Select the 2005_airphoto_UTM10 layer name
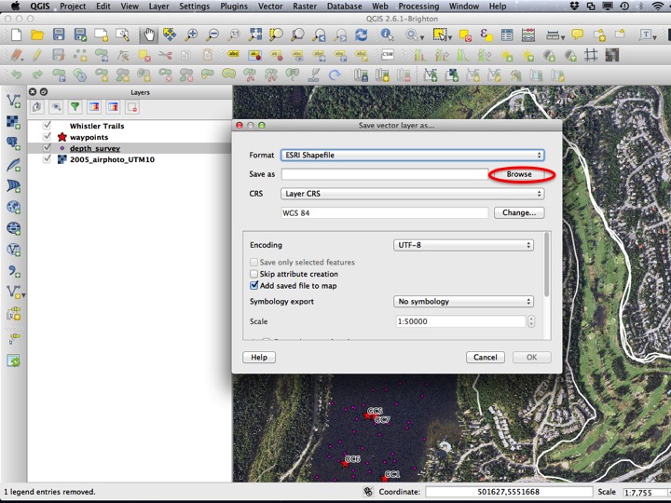Screen dimensions: 671x503 pyautogui.click(x=112, y=159)
